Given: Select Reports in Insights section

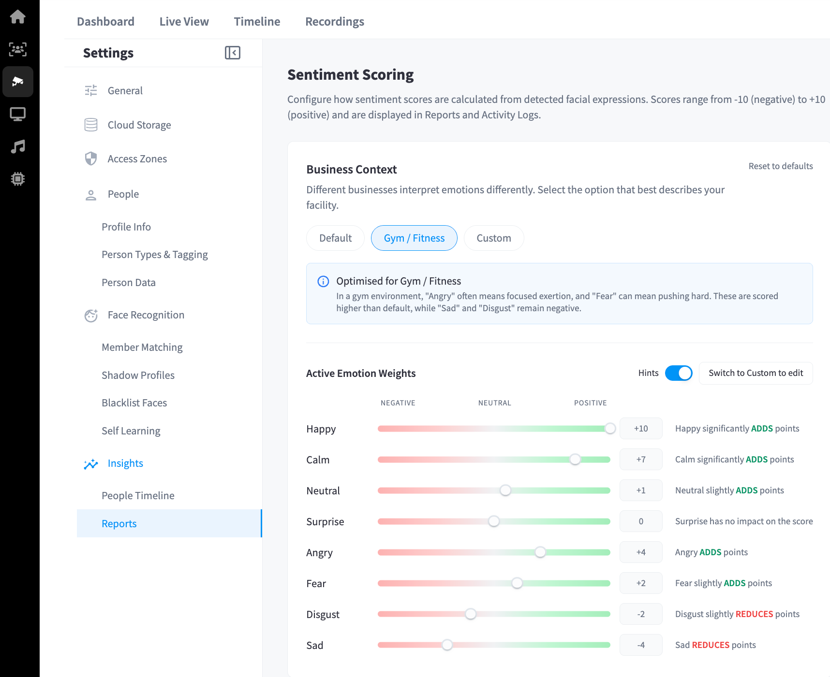Looking at the screenshot, I should click(x=169, y=523).
